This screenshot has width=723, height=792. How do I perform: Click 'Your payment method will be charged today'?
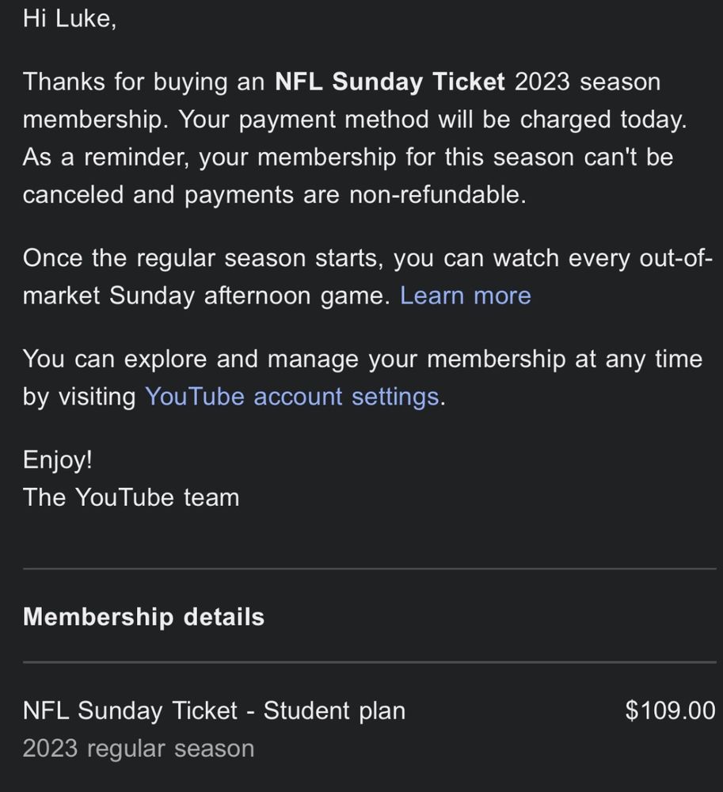[x=432, y=120]
